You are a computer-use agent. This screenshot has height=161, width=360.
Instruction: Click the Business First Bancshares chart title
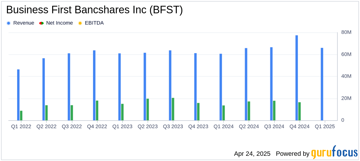(94, 10)
